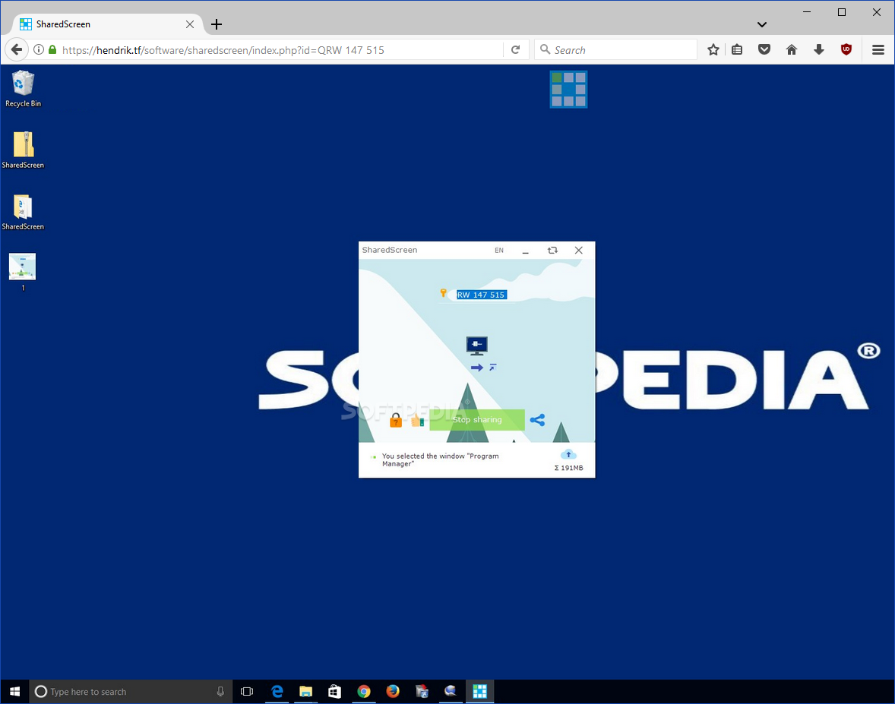
Task: Click the status text 'You selected the window'
Action: 440,459
